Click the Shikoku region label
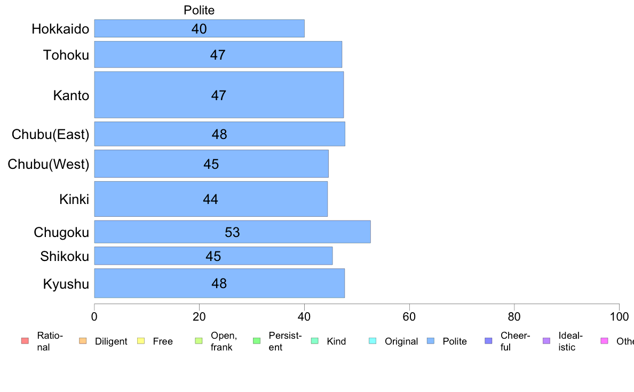 [x=64, y=256]
